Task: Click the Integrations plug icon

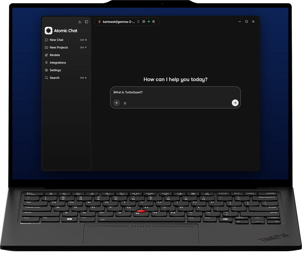Action: 46,63
